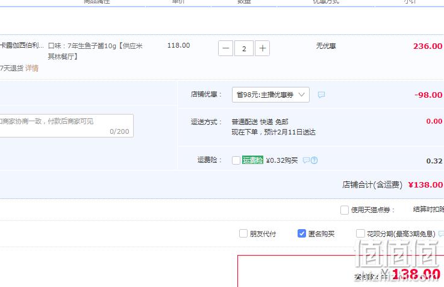Uncheck the 匿名购买 checkbox
Viewport: 444px width, 287px height.
(302, 233)
